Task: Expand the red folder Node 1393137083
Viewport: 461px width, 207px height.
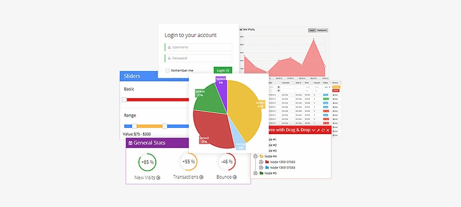Action: click(261, 162)
